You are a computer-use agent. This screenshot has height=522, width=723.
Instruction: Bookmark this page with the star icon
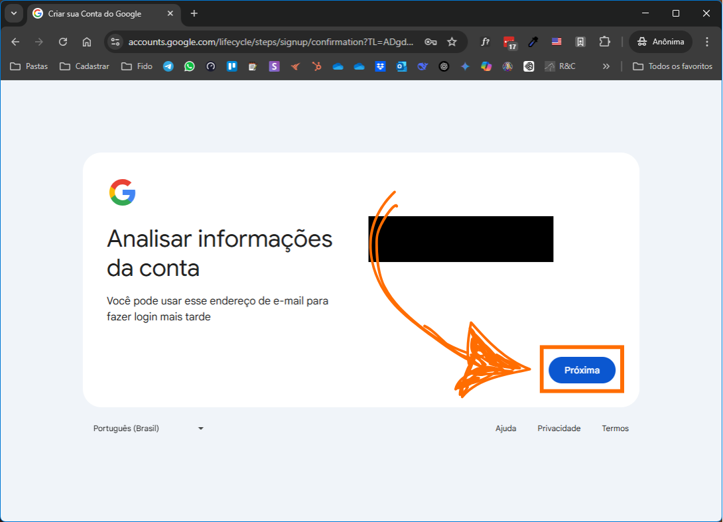[452, 42]
